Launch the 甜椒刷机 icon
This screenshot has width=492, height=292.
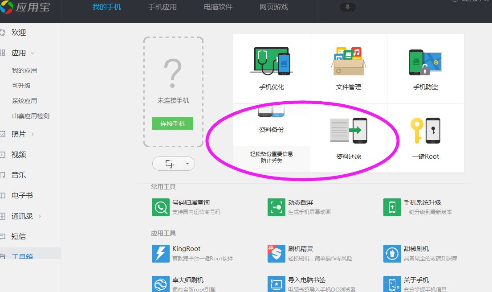click(392, 254)
